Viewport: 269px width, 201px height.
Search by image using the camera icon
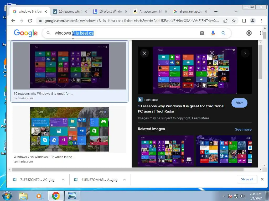click(202, 33)
